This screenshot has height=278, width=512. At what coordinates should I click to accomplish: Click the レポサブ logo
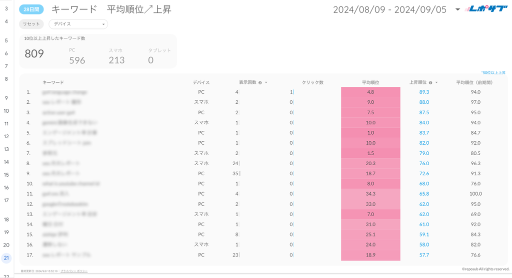click(485, 9)
